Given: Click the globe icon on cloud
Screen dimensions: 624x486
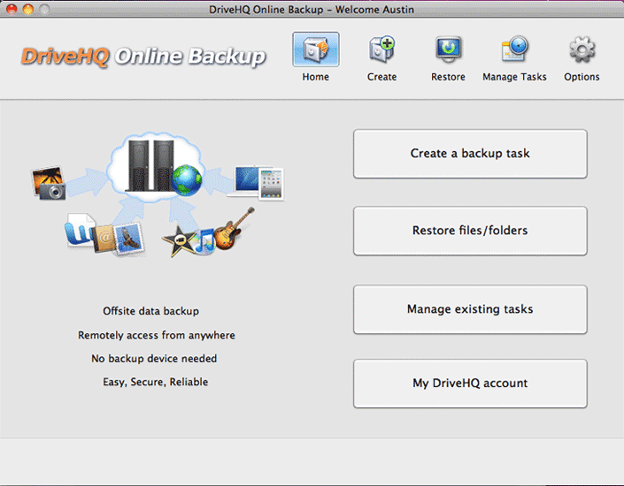Looking at the screenshot, I should (186, 180).
